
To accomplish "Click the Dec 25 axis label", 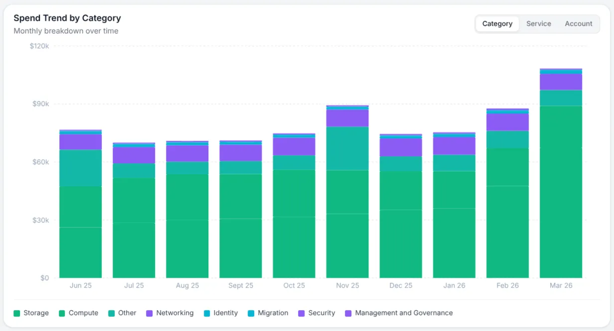I will tap(401, 286).
